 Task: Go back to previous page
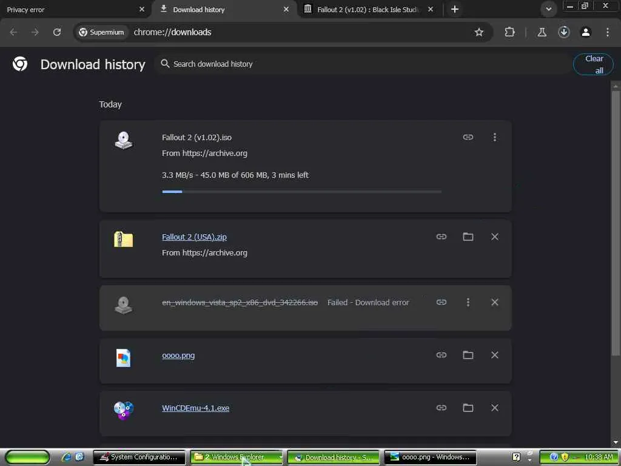(x=13, y=32)
